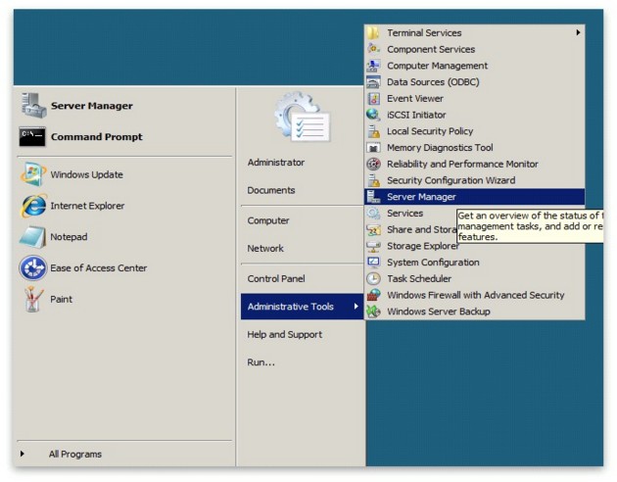The height and width of the screenshot is (482, 617).
Task: Expand All Programs with its arrow
Action: click(x=23, y=454)
